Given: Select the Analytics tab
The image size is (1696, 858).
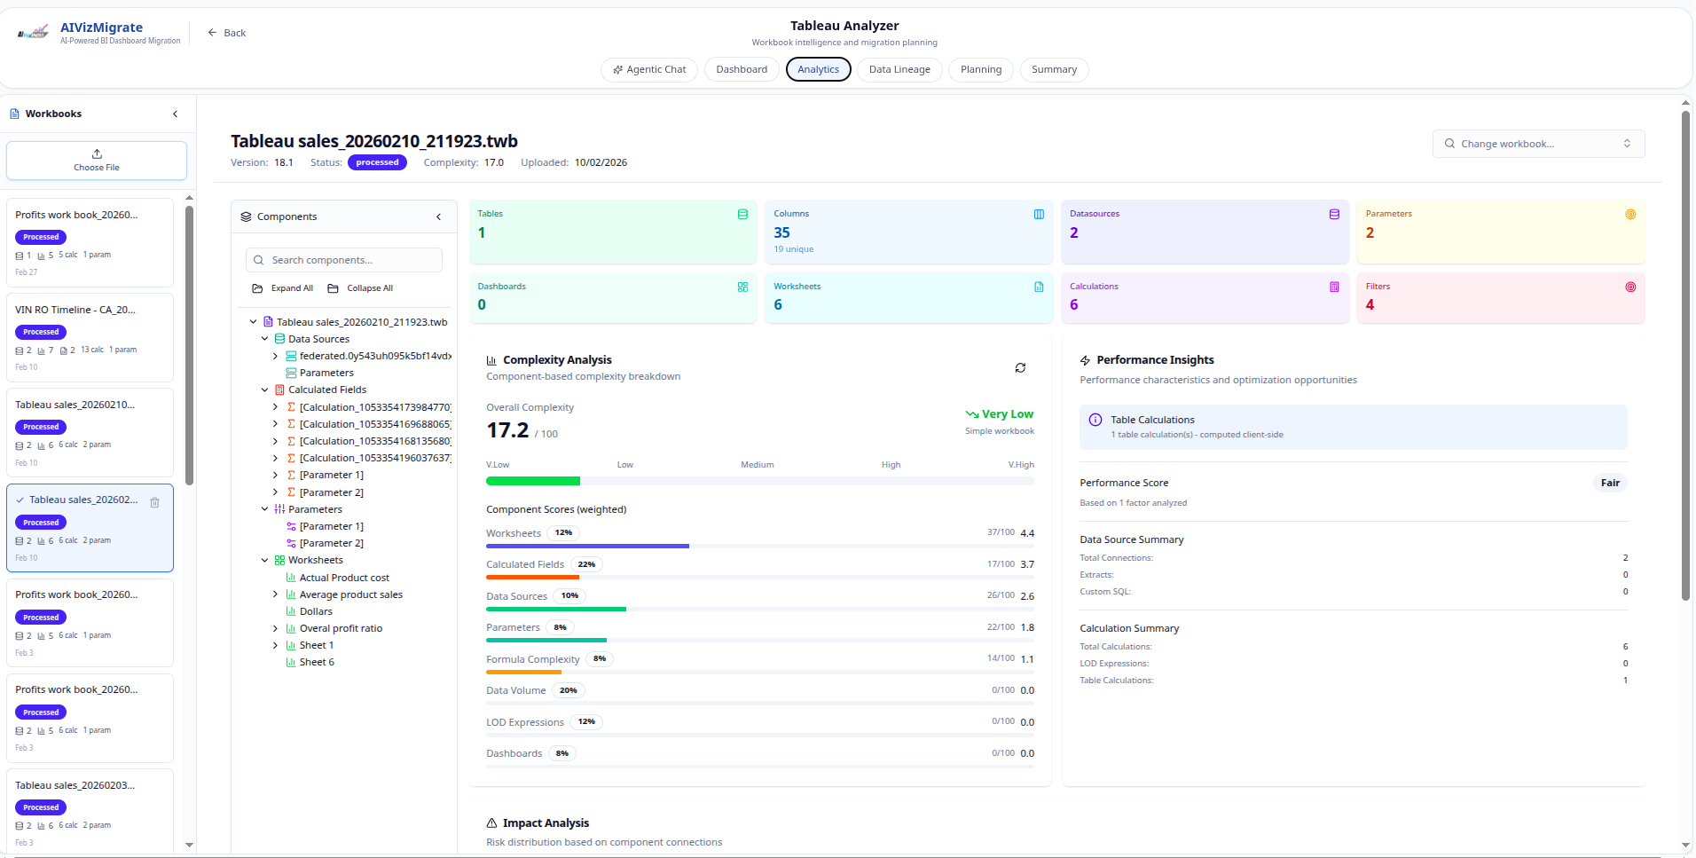Looking at the screenshot, I should tap(818, 69).
